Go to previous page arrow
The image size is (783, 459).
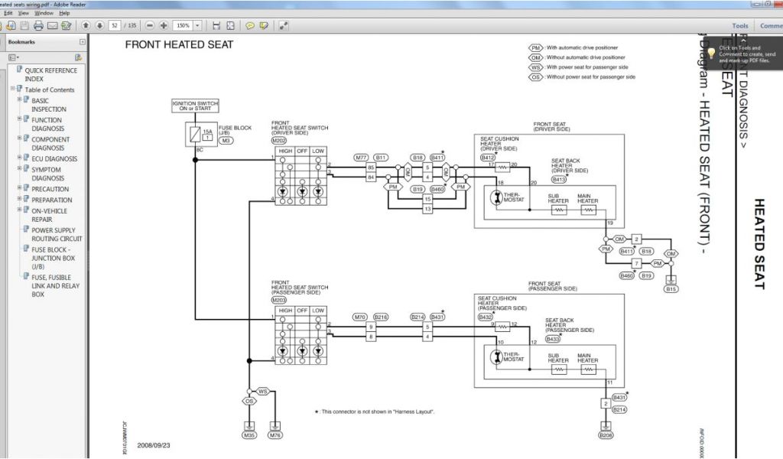pos(85,25)
